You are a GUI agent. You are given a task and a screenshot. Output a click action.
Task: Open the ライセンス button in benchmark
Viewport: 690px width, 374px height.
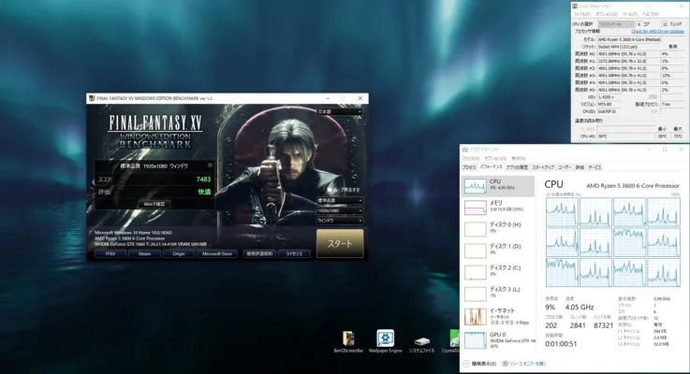[294, 253]
